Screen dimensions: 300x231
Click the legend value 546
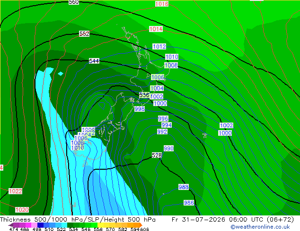[86, 229]
